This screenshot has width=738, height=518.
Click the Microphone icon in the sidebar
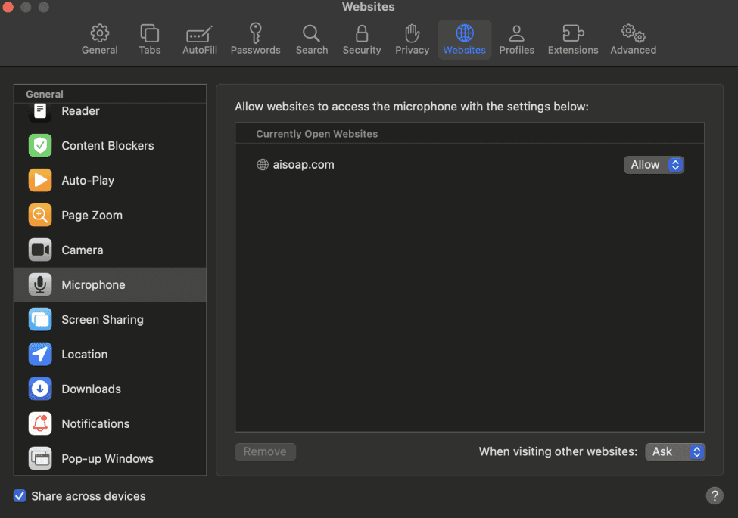[40, 285]
